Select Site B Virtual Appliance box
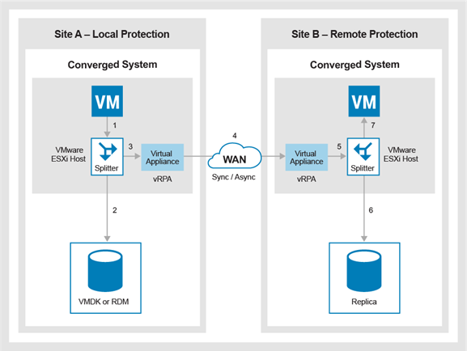This screenshot has width=467, height=351. pos(307,157)
